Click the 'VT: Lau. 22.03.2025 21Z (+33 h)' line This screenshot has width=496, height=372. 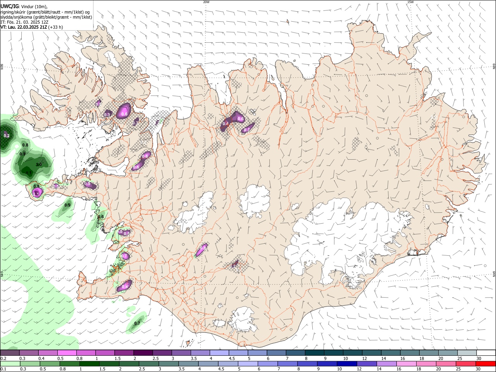(x=31, y=27)
